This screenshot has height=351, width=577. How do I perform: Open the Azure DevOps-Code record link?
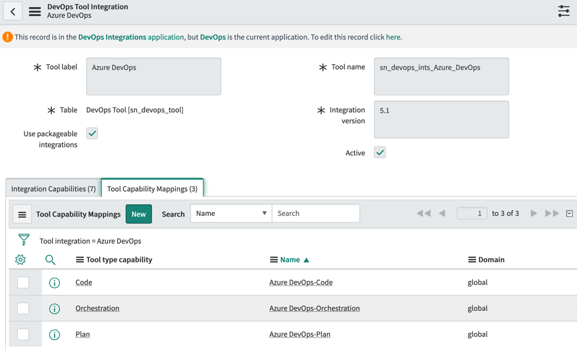point(301,282)
